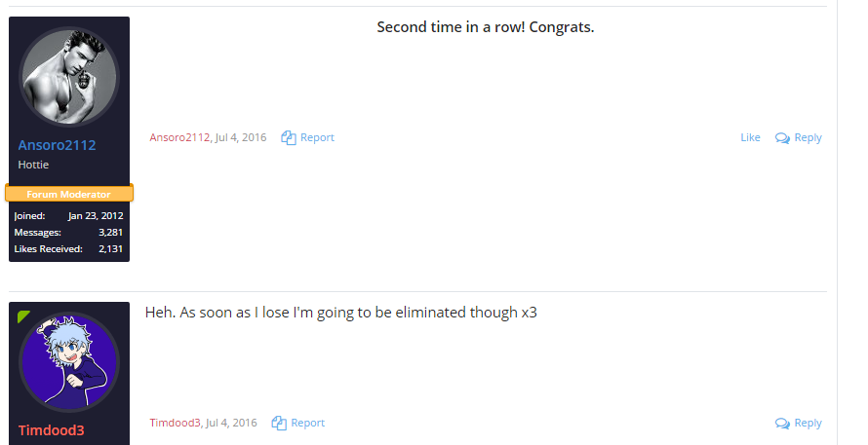The image size is (868, 445).
Task: Click the Reply link on Ansoro2112's post
Action: (x=808, y=137)
